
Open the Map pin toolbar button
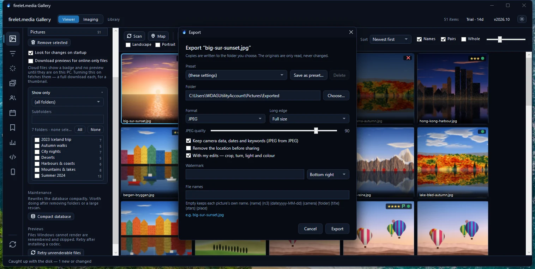(x=158, y=36)
